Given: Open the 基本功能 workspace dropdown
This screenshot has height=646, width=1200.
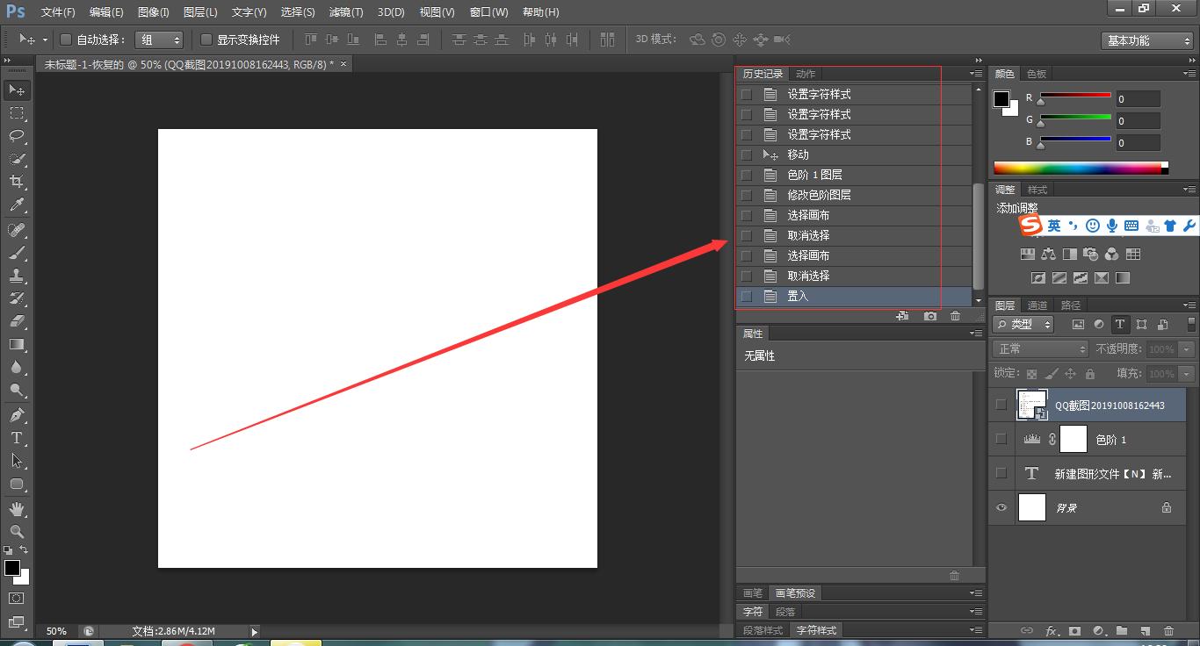Looking at the screenshot, I should [1147, 40].
